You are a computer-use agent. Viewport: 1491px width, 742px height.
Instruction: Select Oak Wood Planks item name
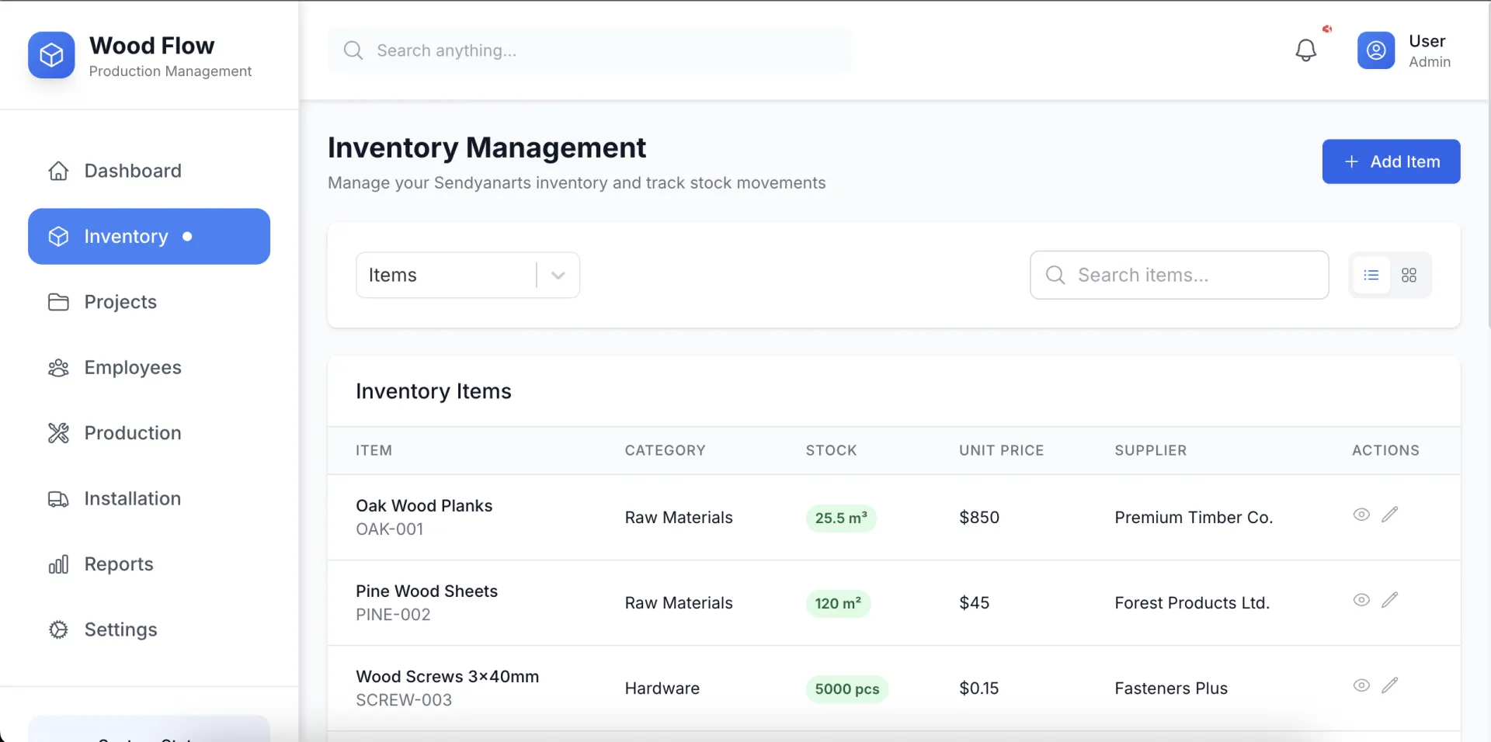point(424,505)
